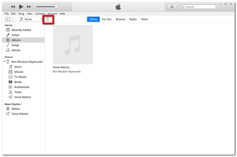237x157 pixels.
Task: Switch to the Store tab
Action: pos(144,19)
